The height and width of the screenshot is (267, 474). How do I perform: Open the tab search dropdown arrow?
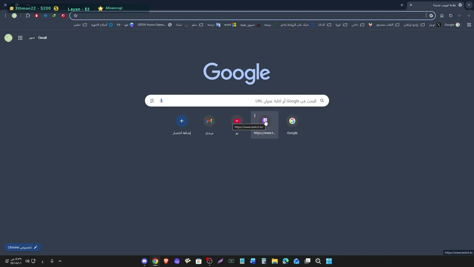(x=469, y=5)
